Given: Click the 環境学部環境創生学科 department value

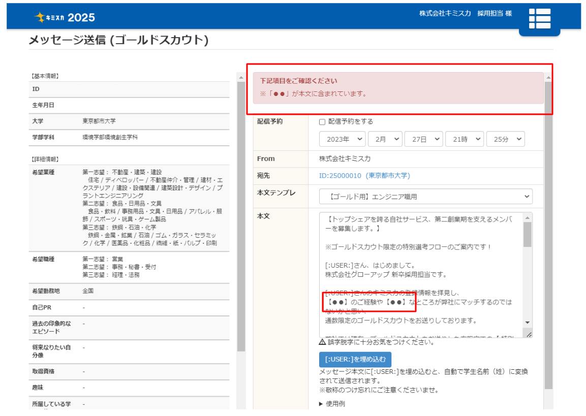Looking at the screenshot, I should point(110,137).
